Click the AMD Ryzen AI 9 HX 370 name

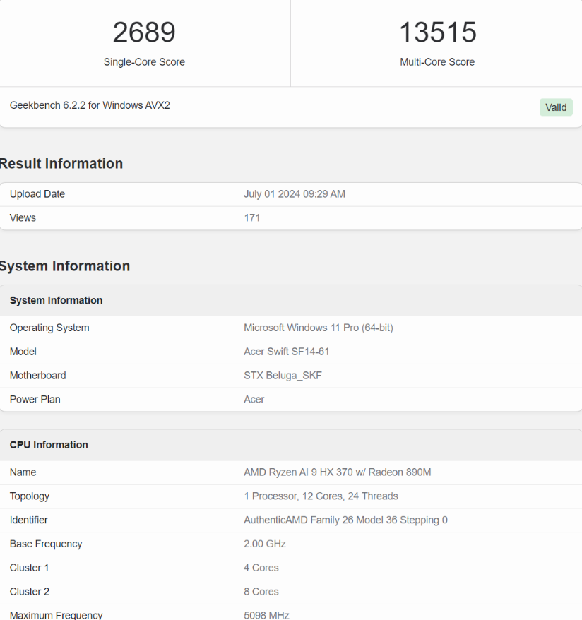tap(337, 472)
